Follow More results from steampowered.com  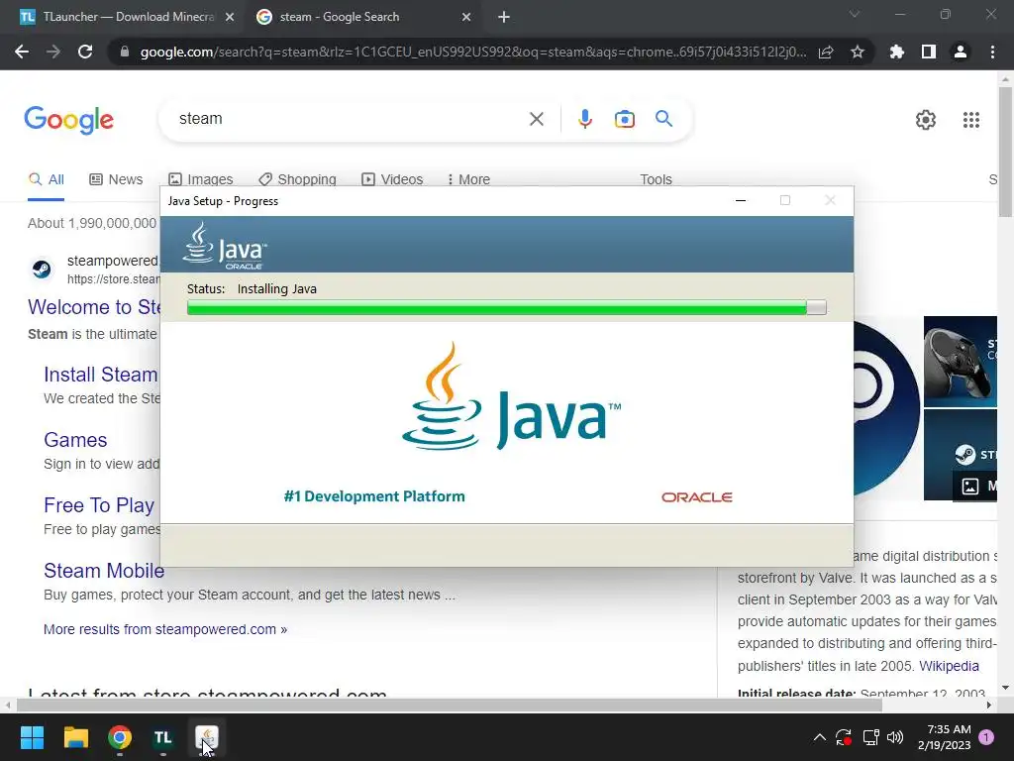165,629
